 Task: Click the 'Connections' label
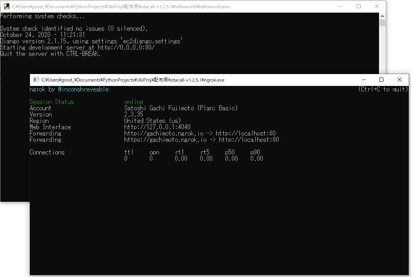tap(47, 152)
